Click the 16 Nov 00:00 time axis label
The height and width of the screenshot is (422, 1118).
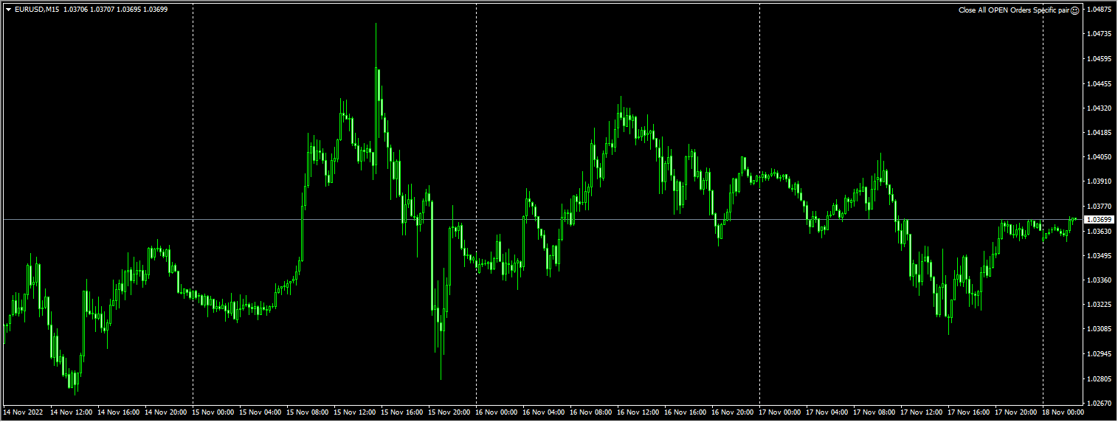[x=497, y=412]
